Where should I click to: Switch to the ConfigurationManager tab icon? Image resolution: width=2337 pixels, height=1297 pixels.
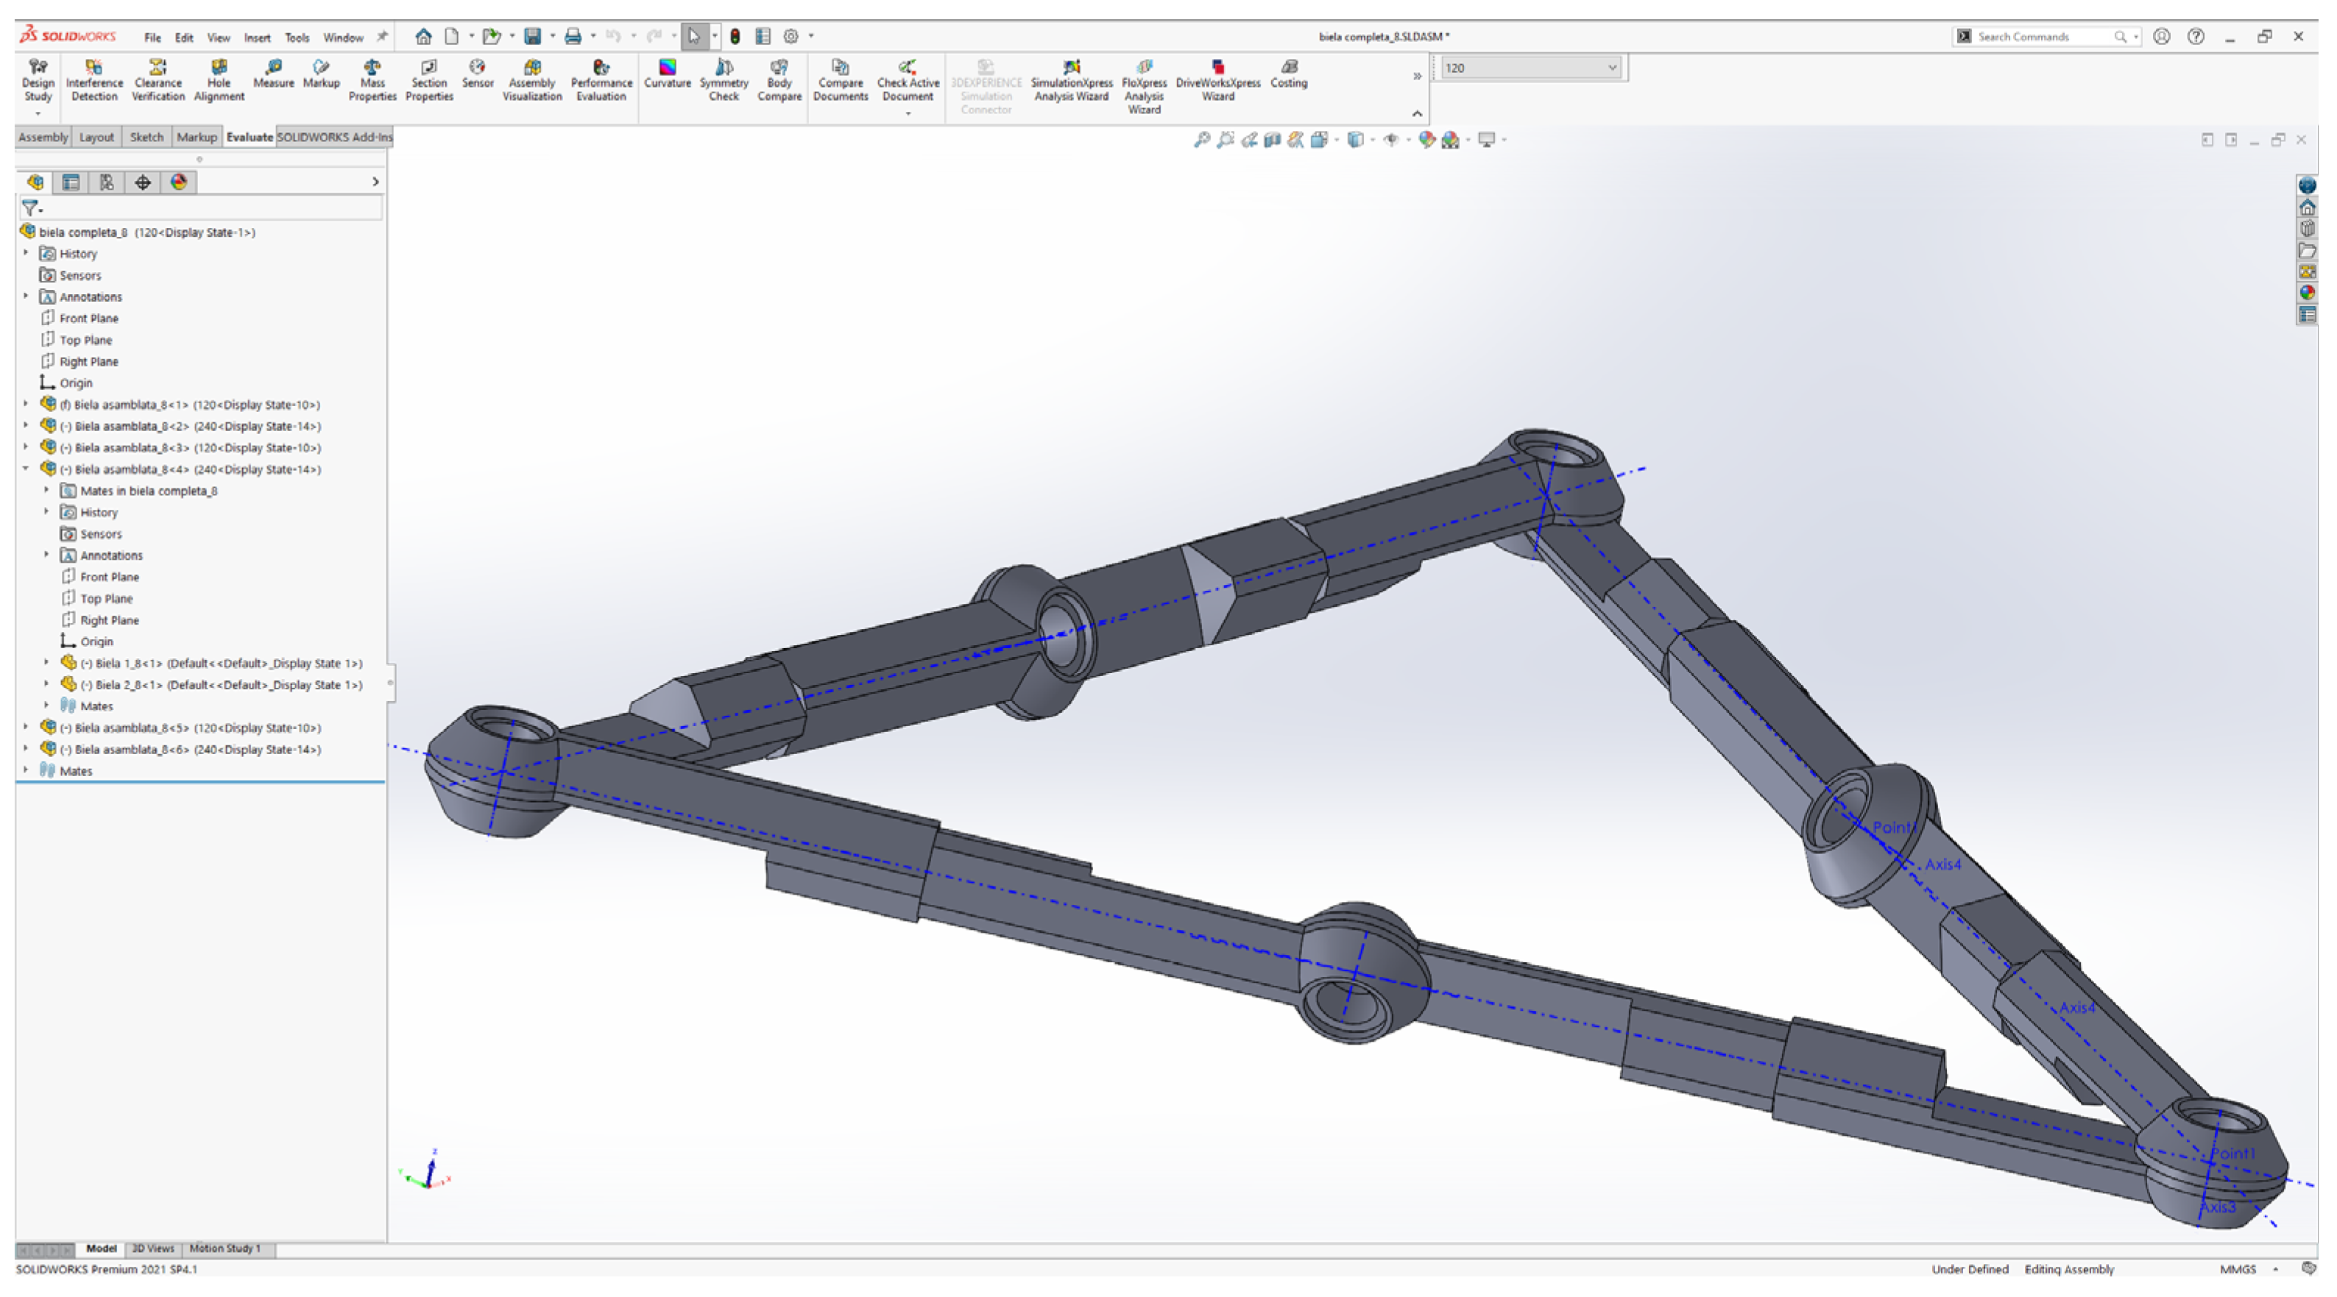[x=106, y=182]
